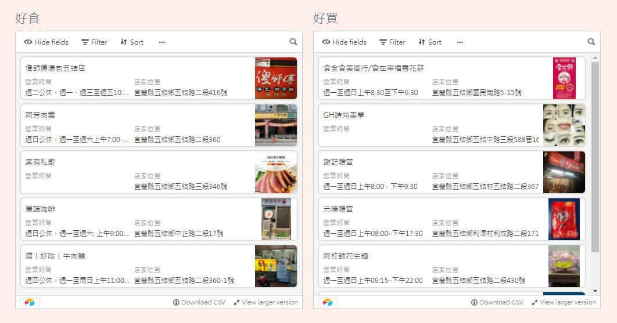This screenshot has width=617, height=323.
Task: View larger version of the 好食 panel
Action: coord(266,302)
